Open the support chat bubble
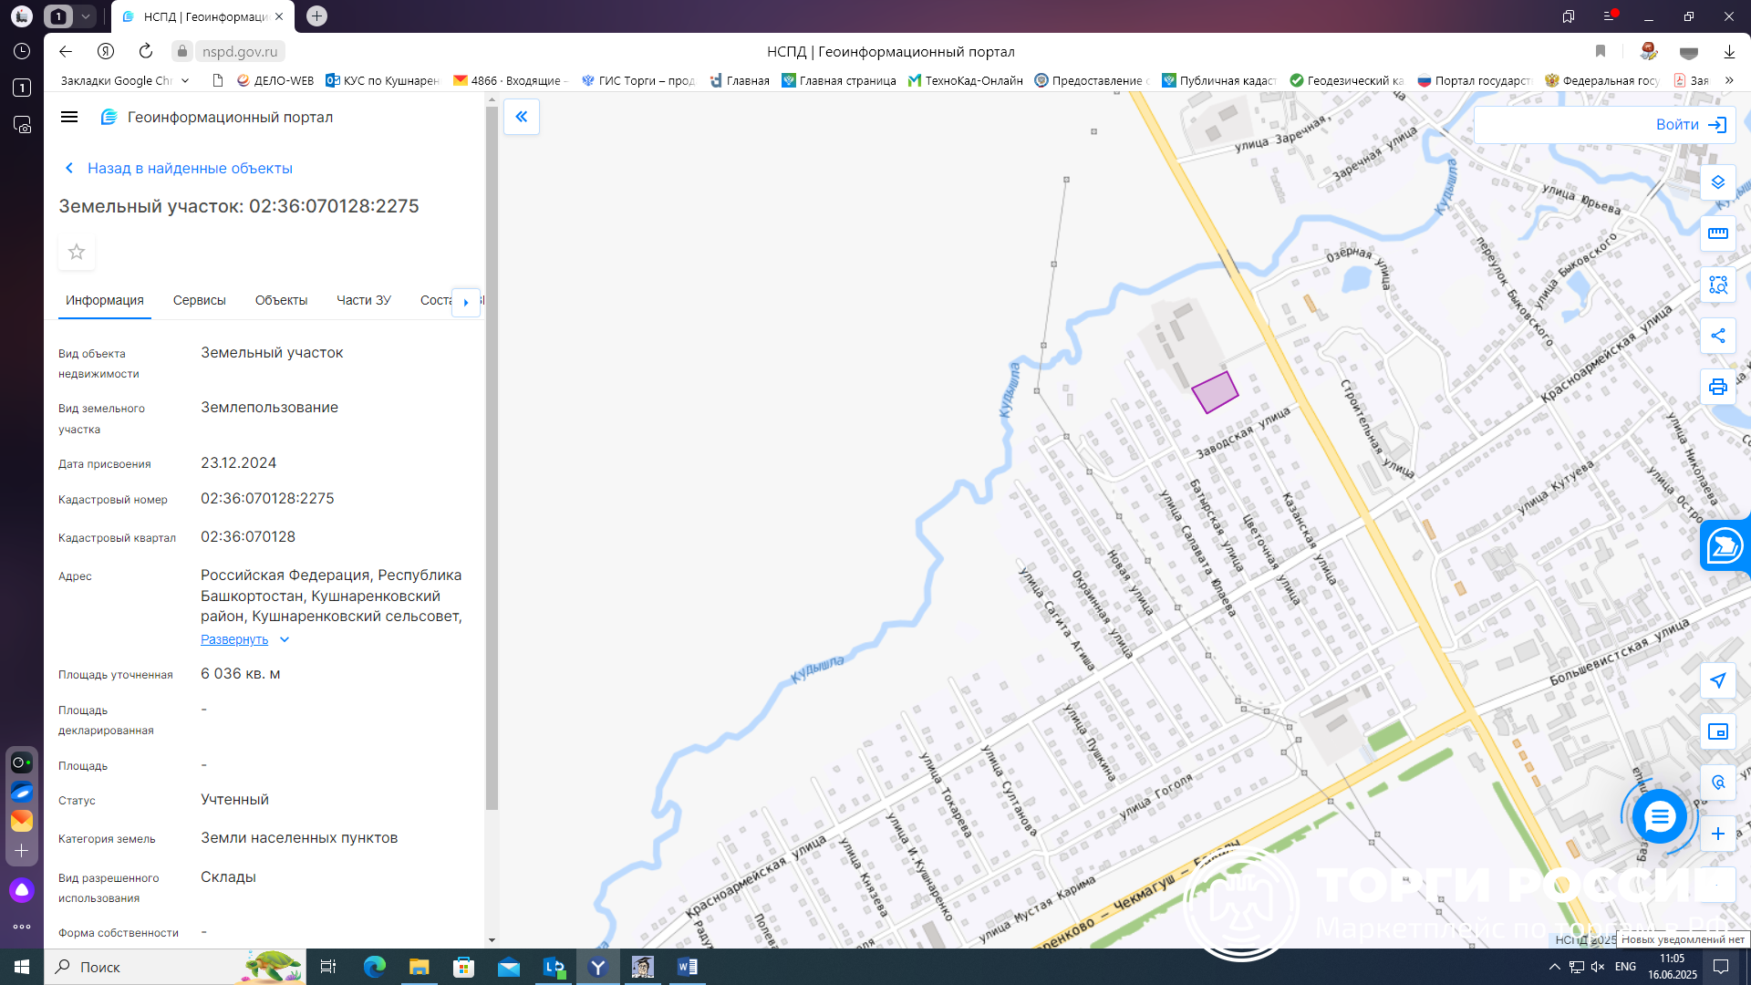 pyautogui.click(x=1659, y=816)
